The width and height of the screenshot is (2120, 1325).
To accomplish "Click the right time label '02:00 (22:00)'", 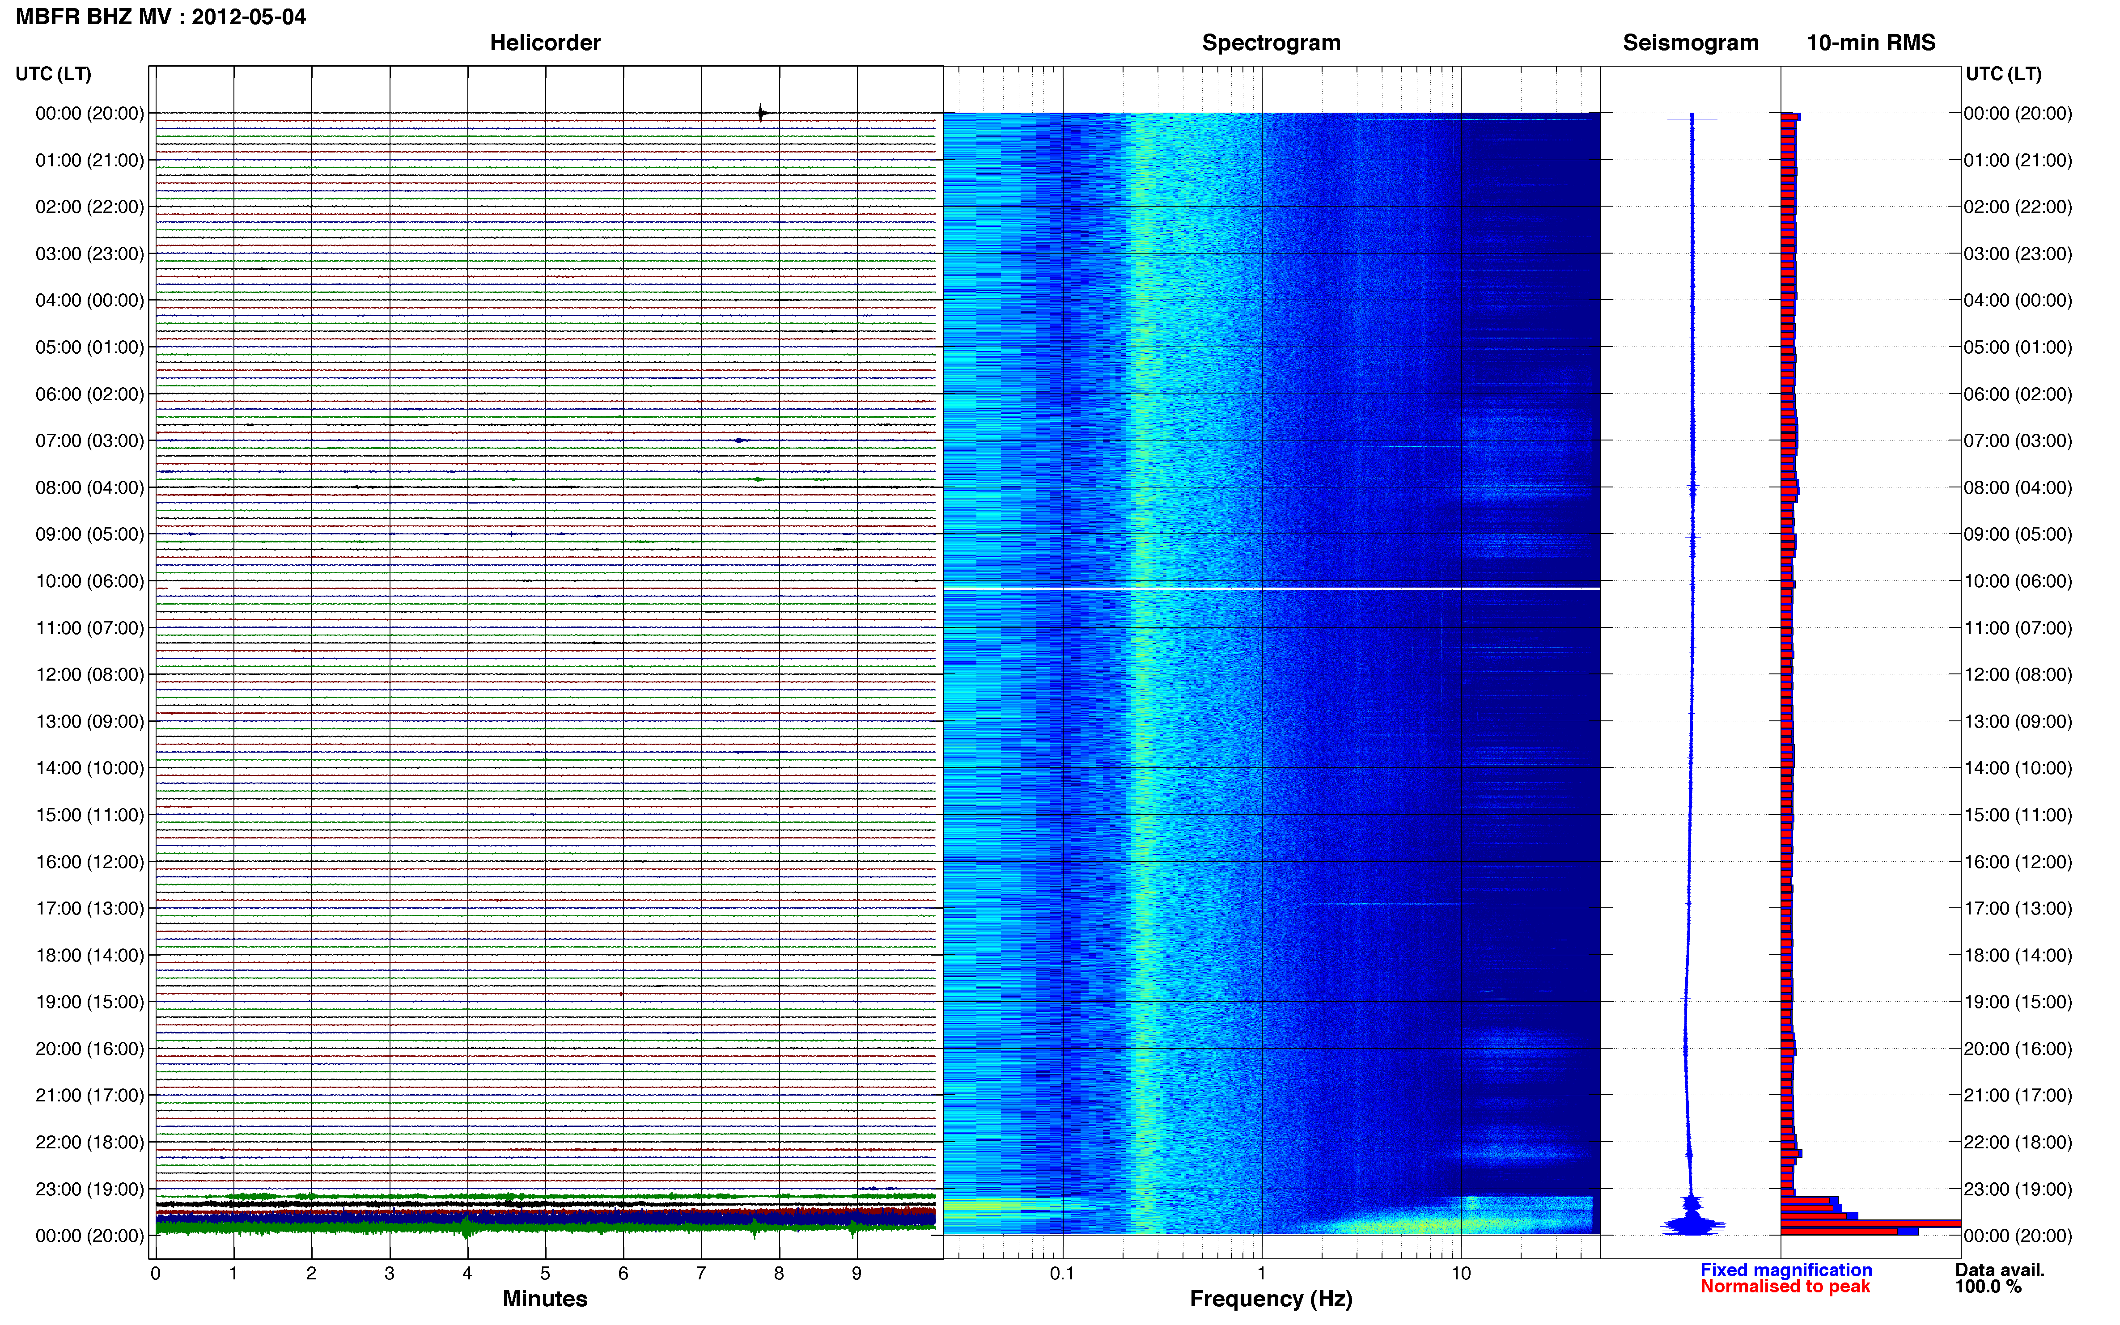I will (x=2018, y=207).
